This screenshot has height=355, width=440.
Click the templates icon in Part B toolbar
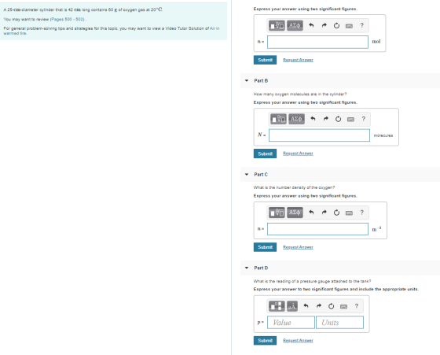click(x=278, y=119)
